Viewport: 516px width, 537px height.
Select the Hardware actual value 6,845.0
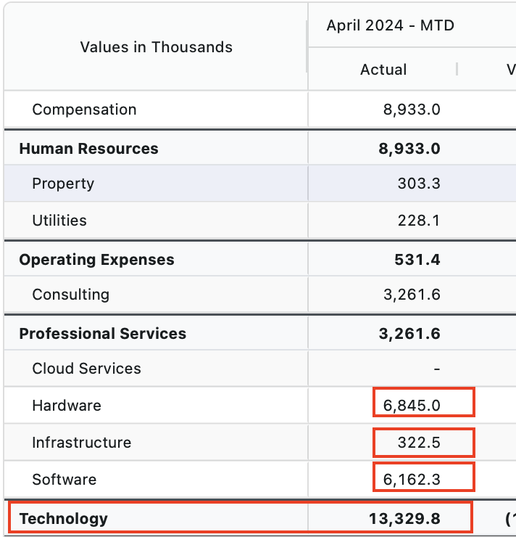(x=412, y=406)
